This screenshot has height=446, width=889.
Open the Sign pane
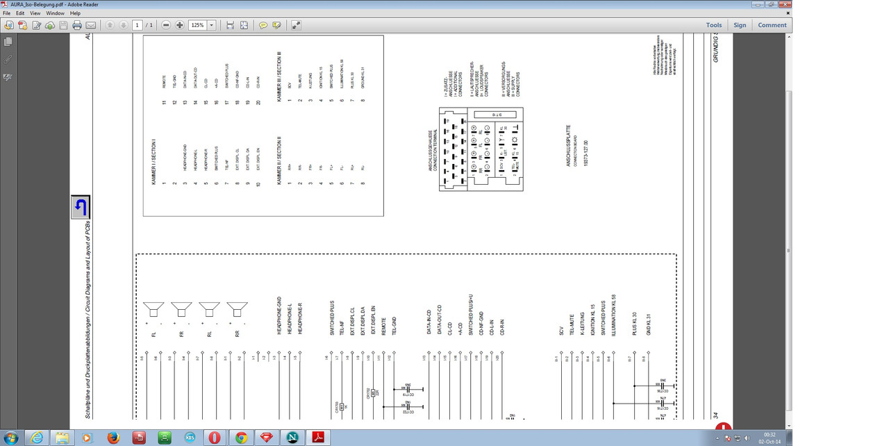pyautogui.click(x=740, y=25)
